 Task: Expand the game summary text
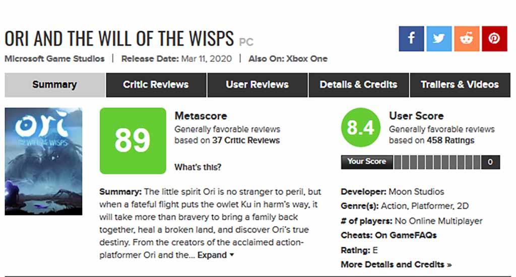tap(216, 255)
